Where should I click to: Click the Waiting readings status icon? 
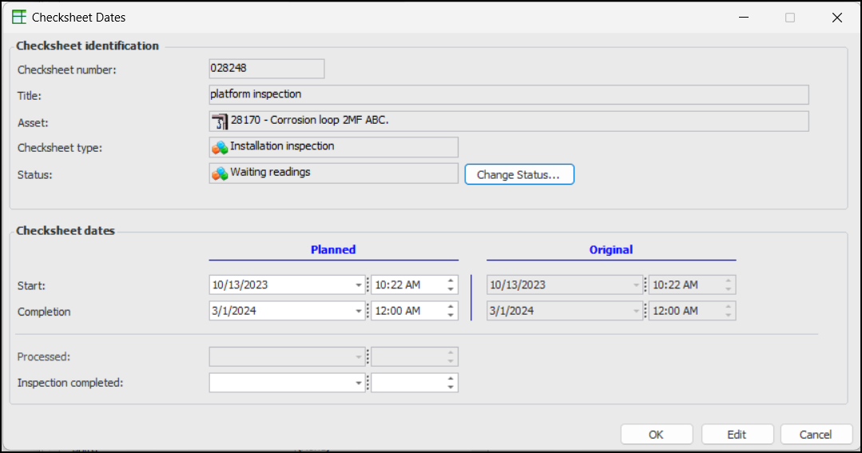click(220, 173)
